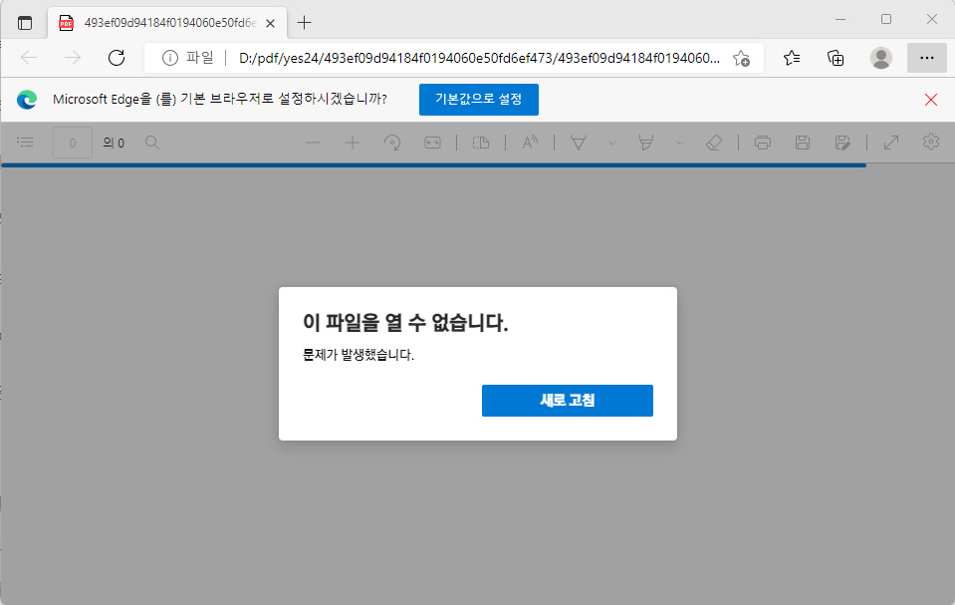955x605 pixels.
Task: Click the 새로 고침 button in dialog
Action: tap(567, 401)
